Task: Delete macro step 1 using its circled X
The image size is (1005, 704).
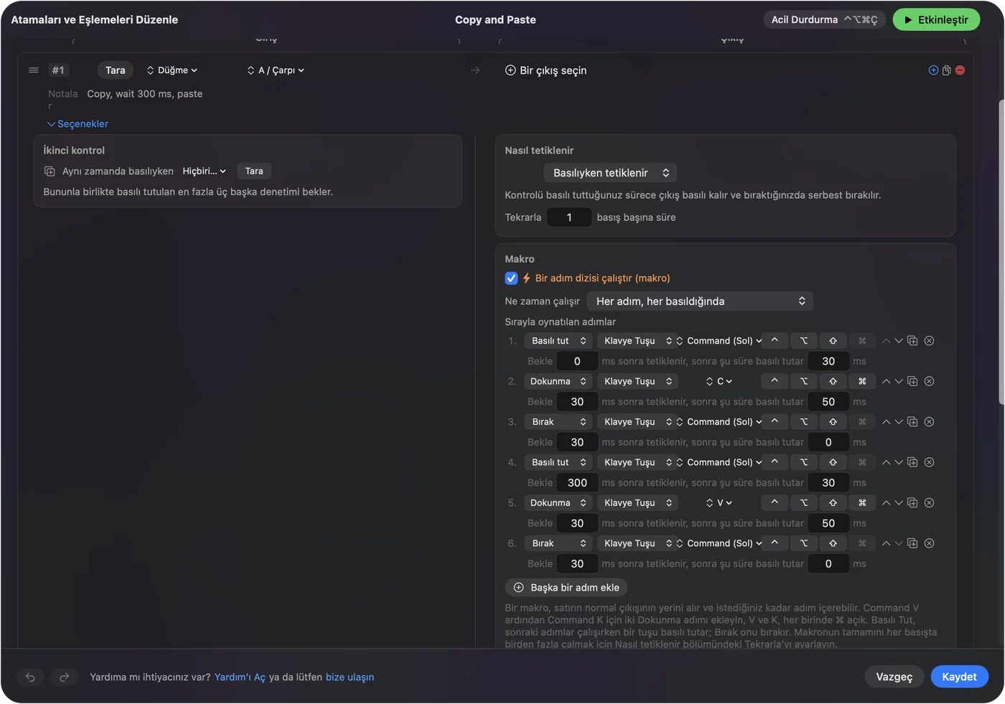Action: 929,341
